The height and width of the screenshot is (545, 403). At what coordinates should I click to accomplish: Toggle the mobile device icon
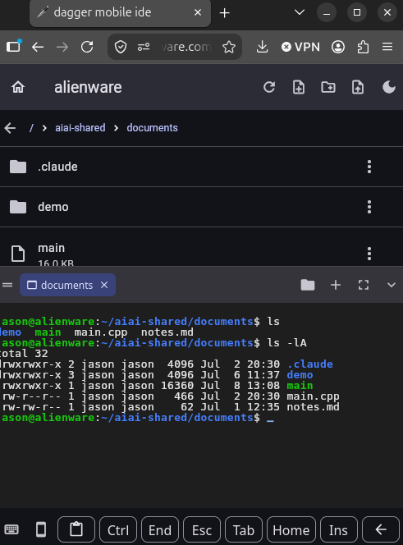[41, 529]
